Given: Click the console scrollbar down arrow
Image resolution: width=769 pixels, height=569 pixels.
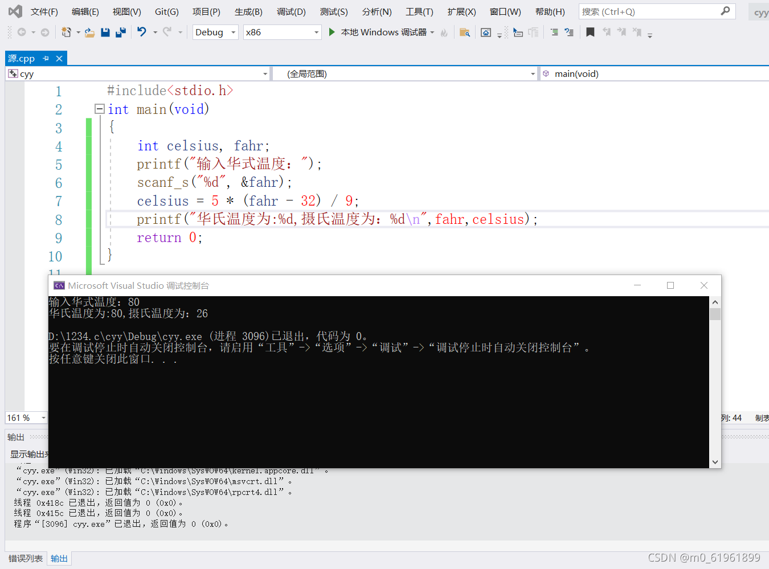Looking at the screenshot, I should pos(715,462).
